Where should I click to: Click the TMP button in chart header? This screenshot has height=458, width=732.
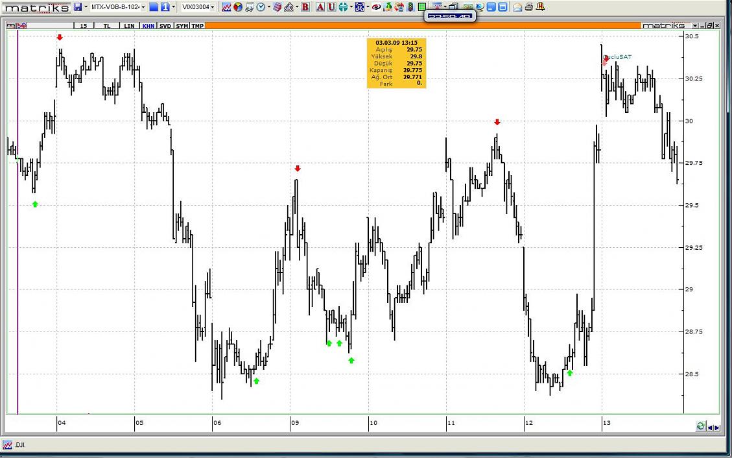[197, 26]
